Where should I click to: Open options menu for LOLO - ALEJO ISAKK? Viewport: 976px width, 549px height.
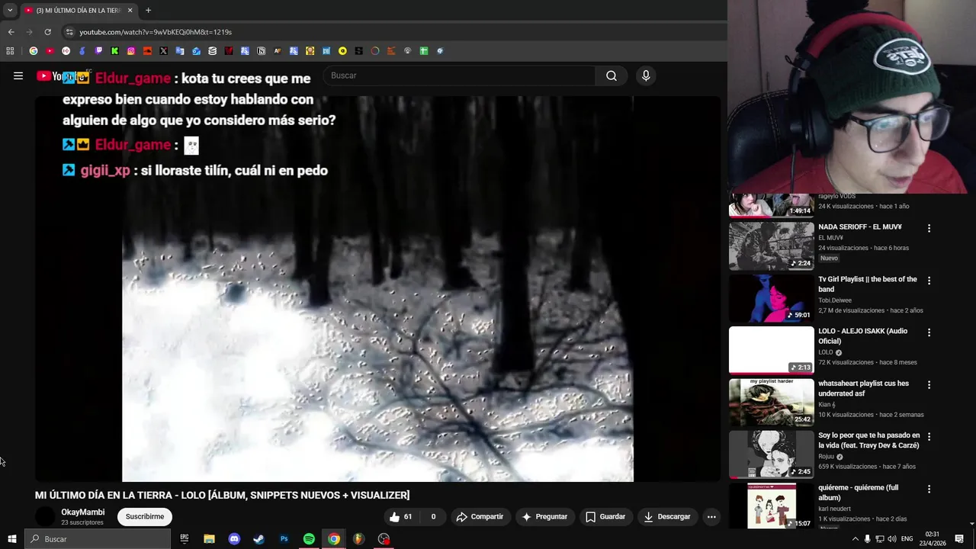click(929, 332)
